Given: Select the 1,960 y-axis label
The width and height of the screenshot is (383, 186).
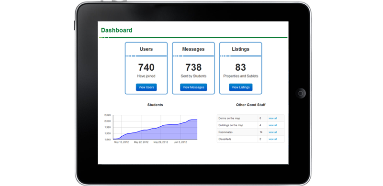Looking at the screenshot, I should click(107, 133).
